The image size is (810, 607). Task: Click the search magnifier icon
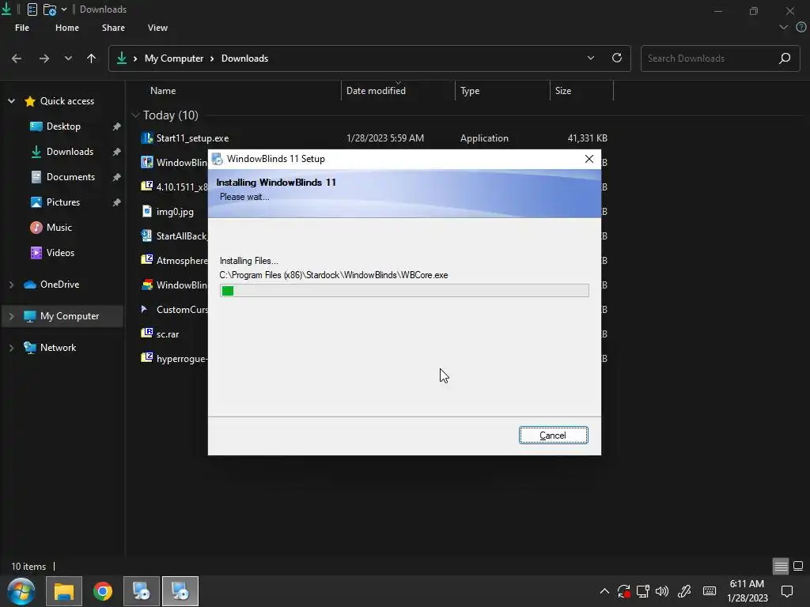[785, 58]
